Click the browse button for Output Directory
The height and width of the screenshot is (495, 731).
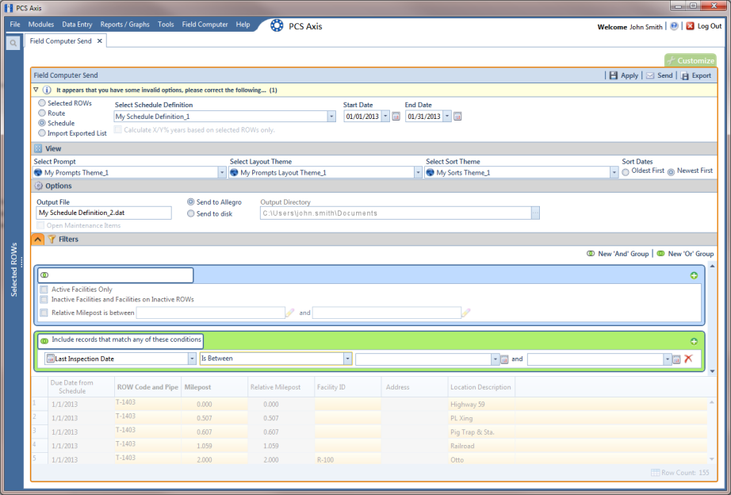point(535,213)
